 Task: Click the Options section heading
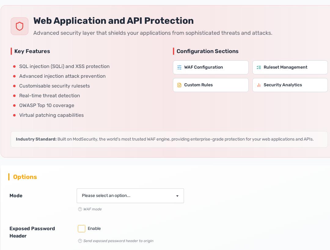click(x=25, y=177)
